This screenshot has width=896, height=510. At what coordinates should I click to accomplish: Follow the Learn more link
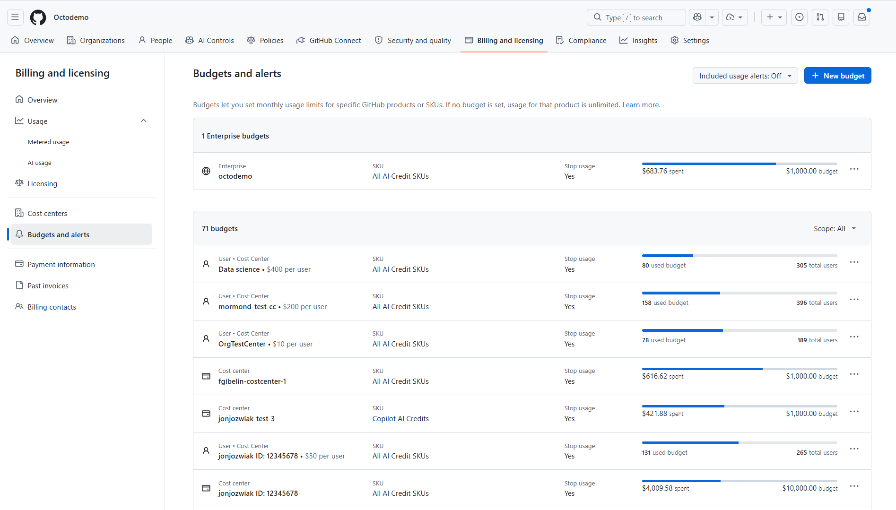coord(641,105)
